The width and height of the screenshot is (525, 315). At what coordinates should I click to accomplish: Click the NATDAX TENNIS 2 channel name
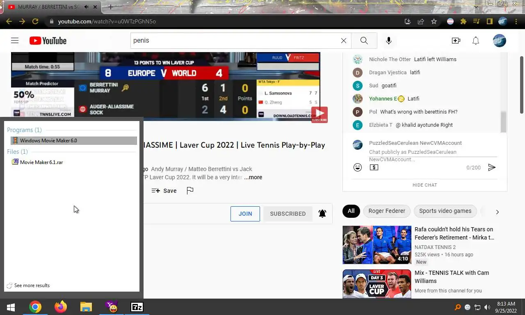pos(435,247)
